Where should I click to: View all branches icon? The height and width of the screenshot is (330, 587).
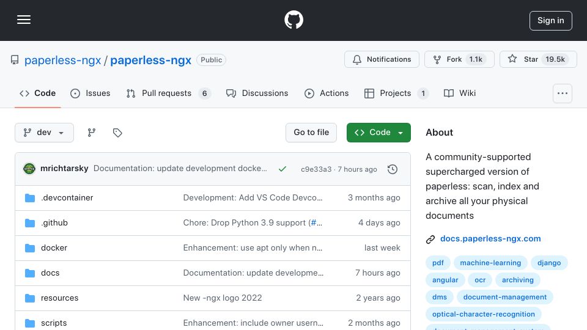coord(91,133)
